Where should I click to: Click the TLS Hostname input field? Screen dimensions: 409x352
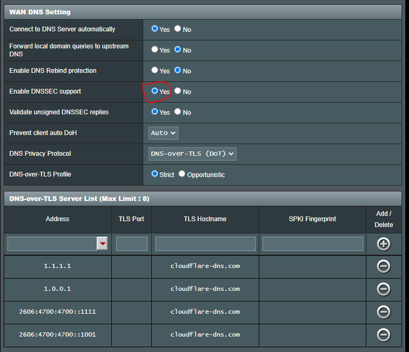(205, 244)
